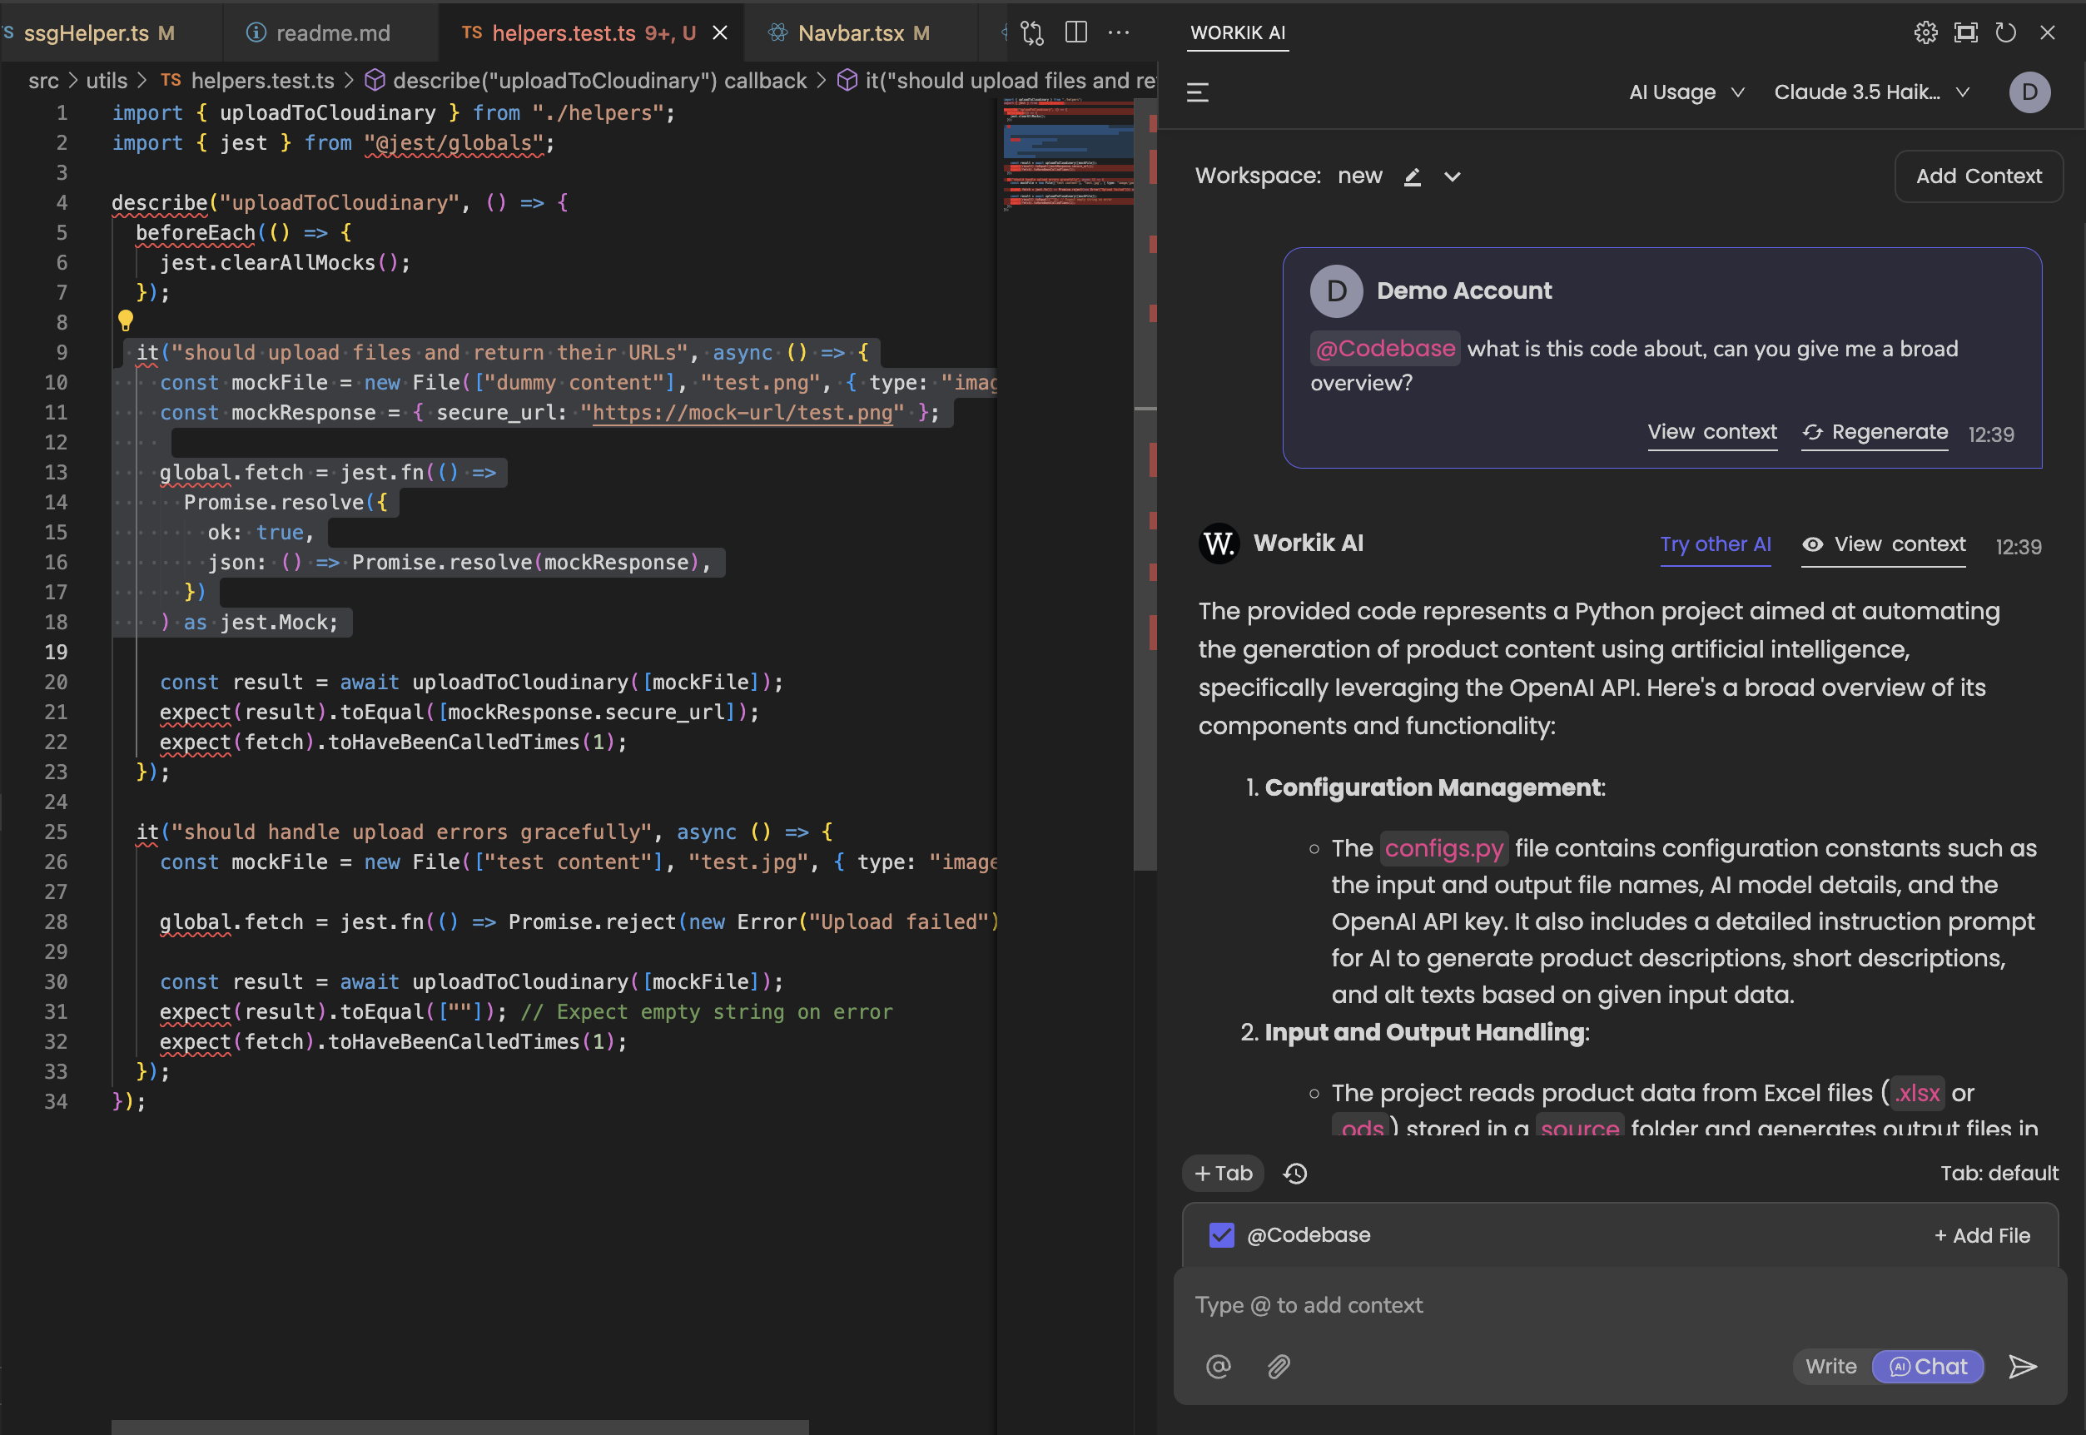Viewport: 2086px width, 1435px height.
Task: Select the Chat mode toggle
Action: click(x=1927, y=1367)
